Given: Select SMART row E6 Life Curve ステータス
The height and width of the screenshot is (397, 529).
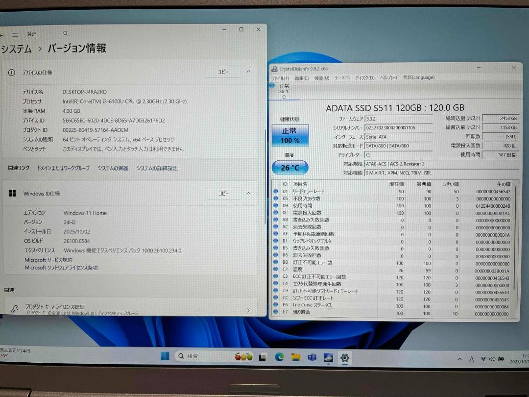Looking at the screenshot, I should tap(393, 306).
